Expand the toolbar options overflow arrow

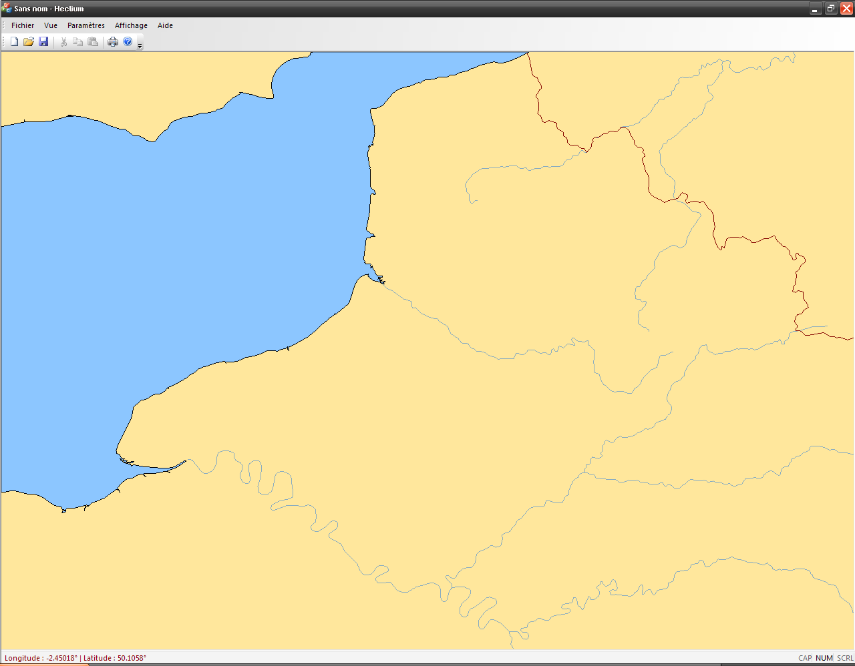(140, 45)
